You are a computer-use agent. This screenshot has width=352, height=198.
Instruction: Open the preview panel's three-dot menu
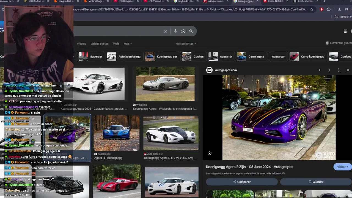339,70
